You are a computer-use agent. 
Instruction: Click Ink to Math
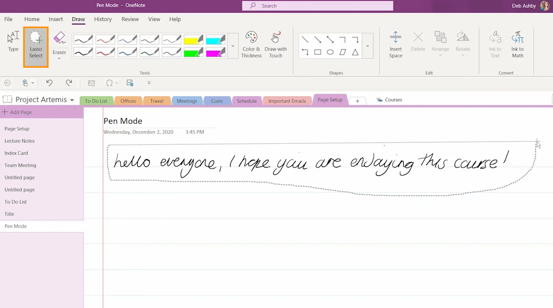pyautogui.click(x=518, y=44)
